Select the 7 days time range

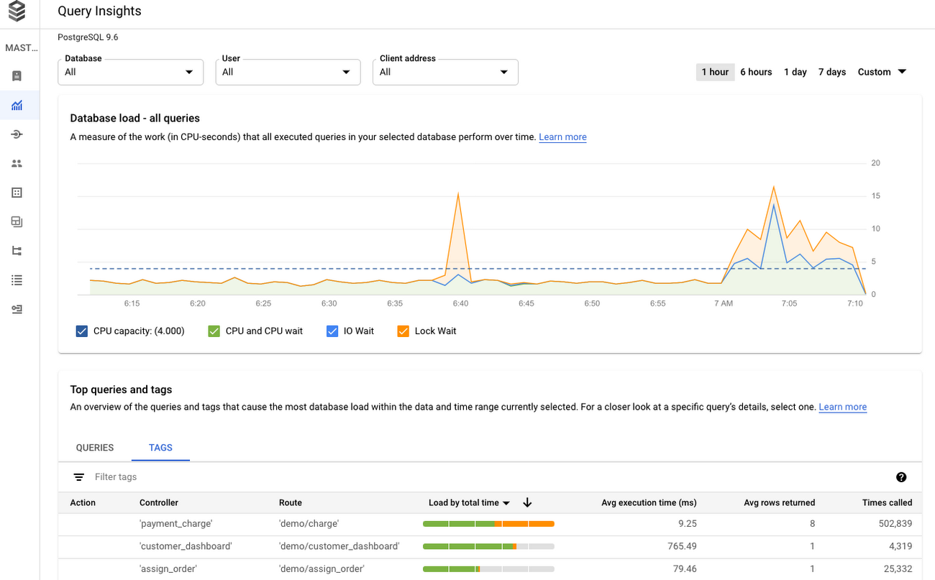coord(832,72)
